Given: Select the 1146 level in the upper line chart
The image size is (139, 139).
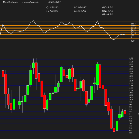Looking at the screenshot, I should point(133,30).
